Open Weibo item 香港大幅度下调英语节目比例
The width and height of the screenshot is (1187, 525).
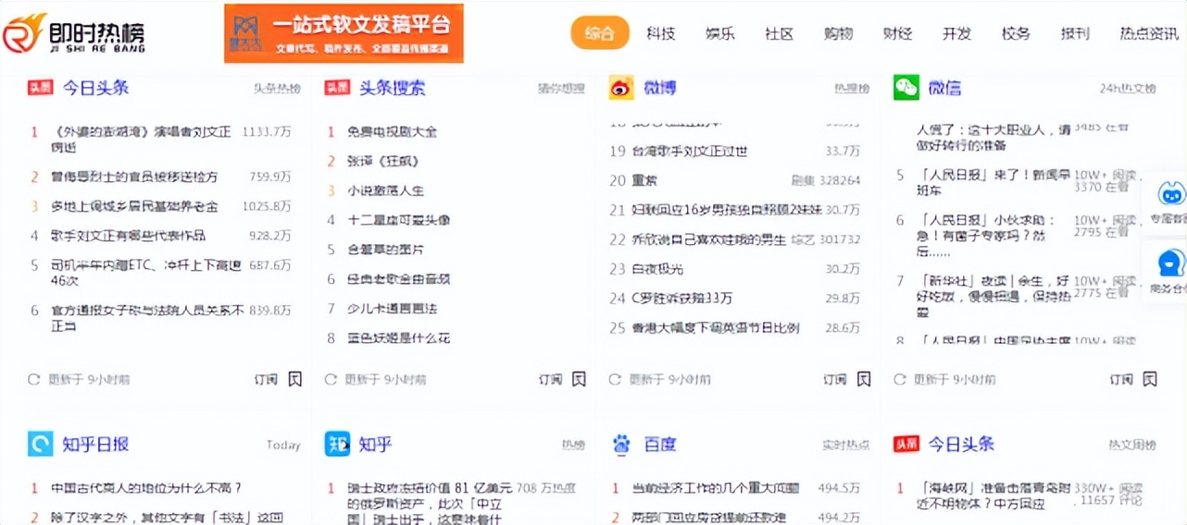(x=716, y=328)
